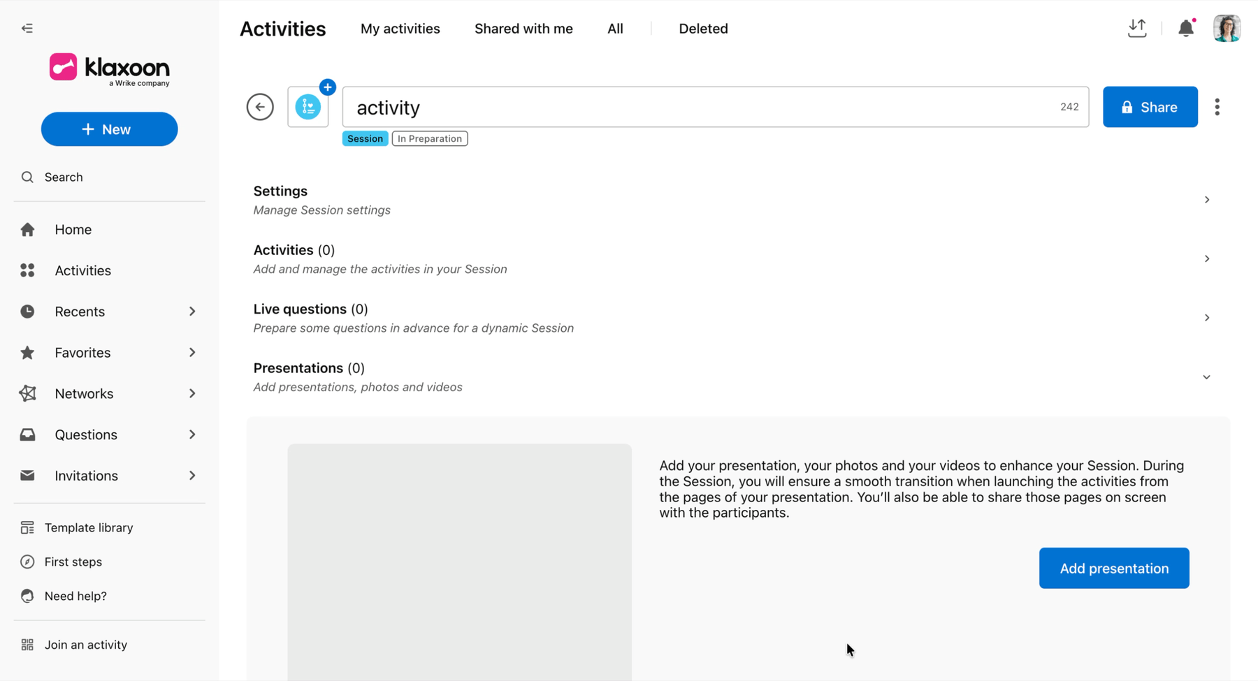Click the Need help? icon
The width and height of the screenshot is (1258, 681).
[x=27, y=596]
